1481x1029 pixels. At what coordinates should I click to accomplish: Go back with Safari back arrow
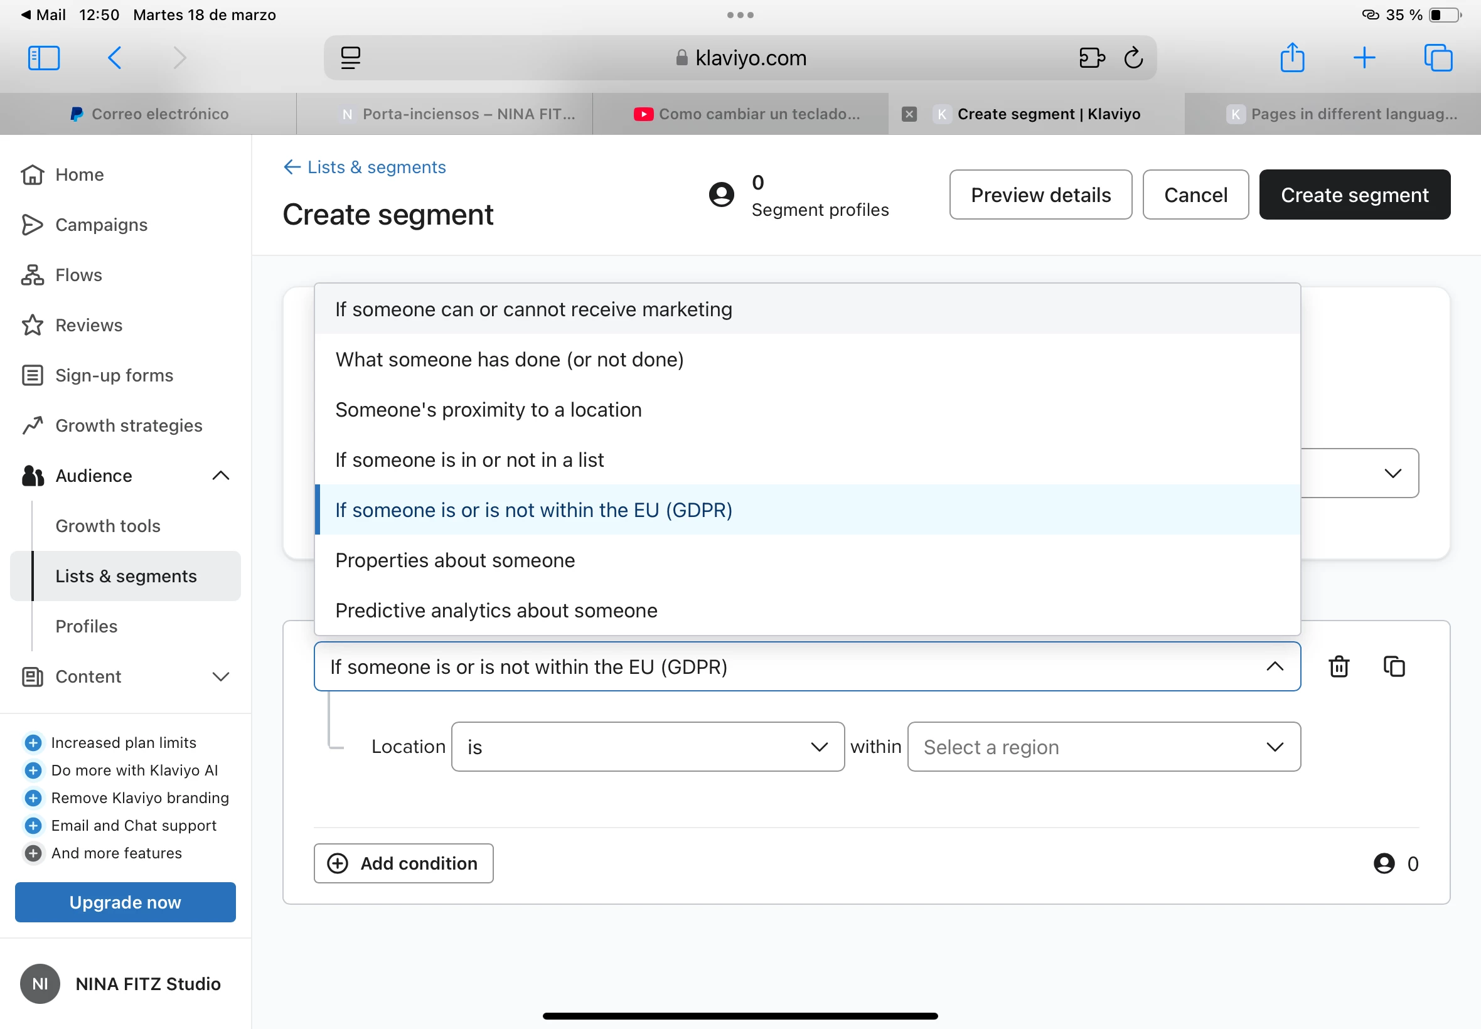[114, 58]
